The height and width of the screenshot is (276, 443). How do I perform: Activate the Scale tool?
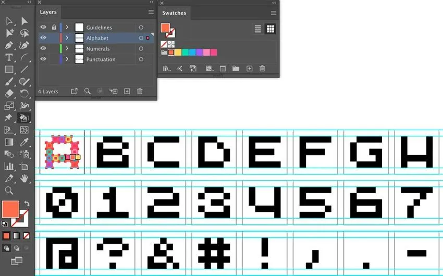pyautogui.click(x=9, y=106)
